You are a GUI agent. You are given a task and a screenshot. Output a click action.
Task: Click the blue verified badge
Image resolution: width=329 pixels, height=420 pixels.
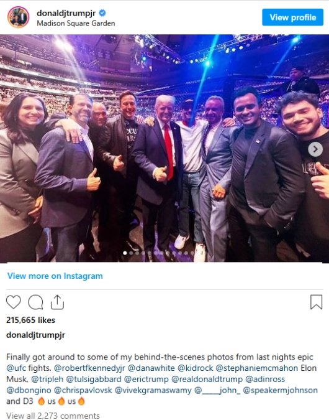click(x=102, y=12)
